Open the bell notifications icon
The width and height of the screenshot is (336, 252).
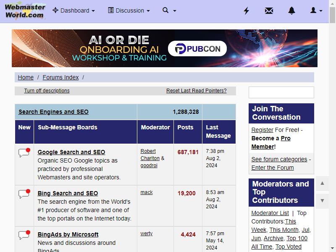coord(291,10)
